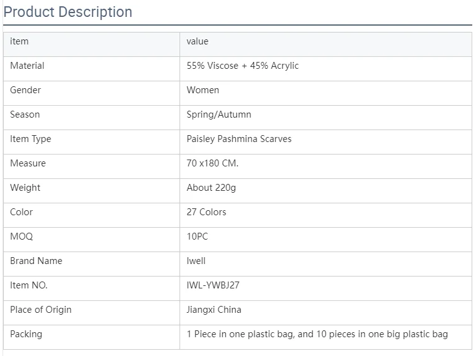Click the Product Description heading

point(68,12)
